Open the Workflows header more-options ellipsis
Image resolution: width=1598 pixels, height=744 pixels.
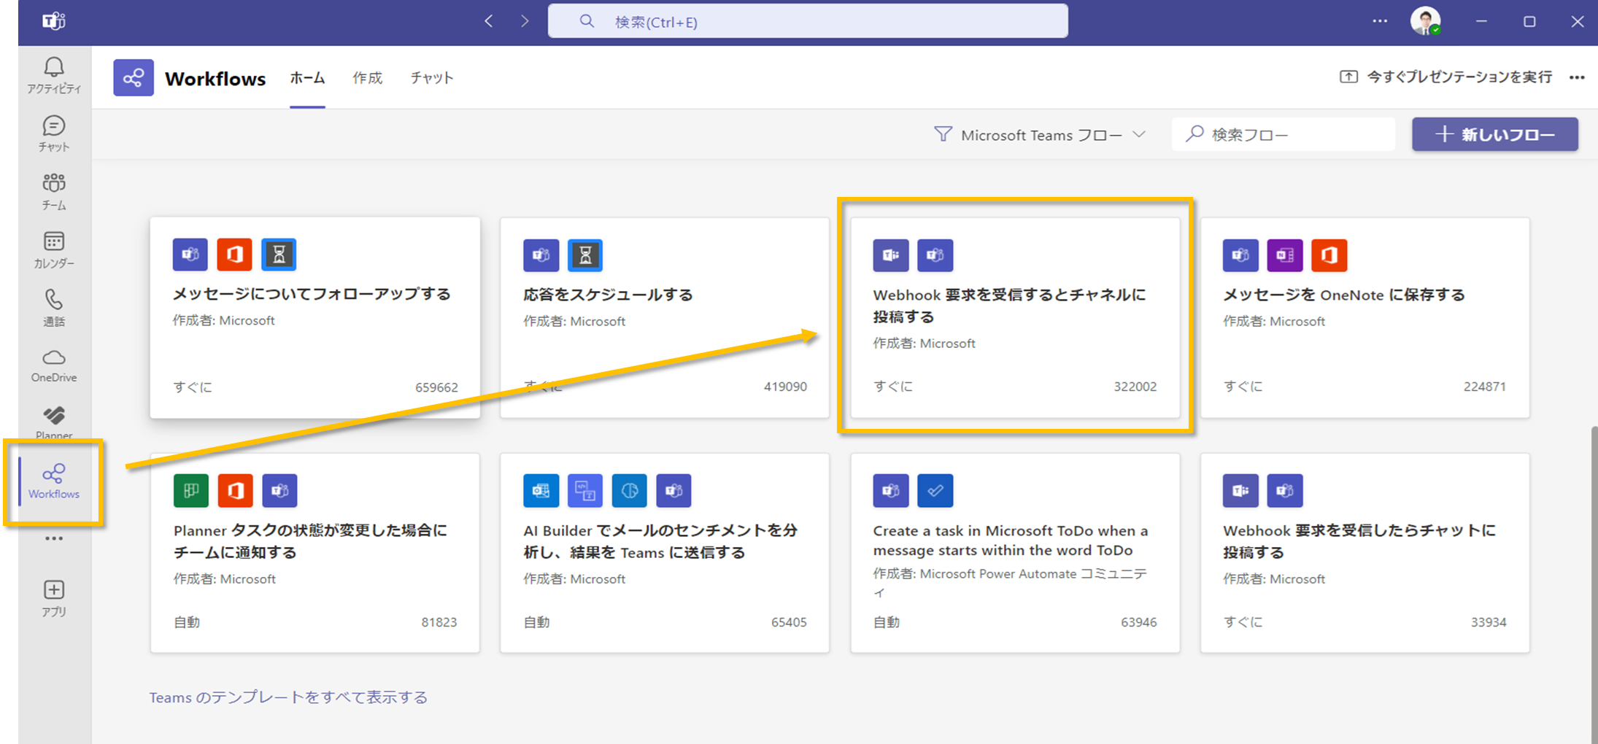[1577, 77]
